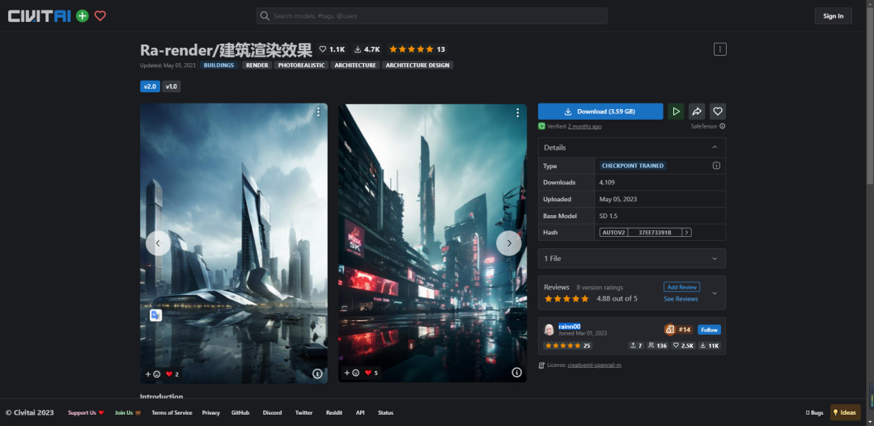Show info for the first gallery image
The image size is (874, 426).
(x=317, y=373)
